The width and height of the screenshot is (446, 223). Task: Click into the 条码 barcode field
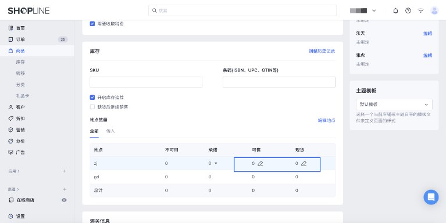(279, 82)
